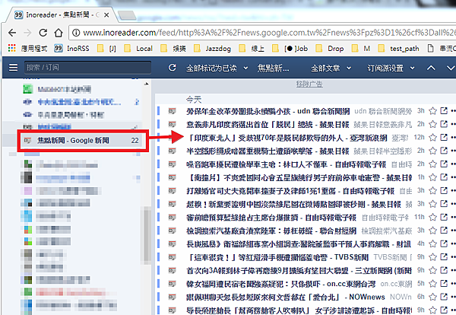The width and height of the screenshot is (456, 315).
Task: Reload the page in Chrome
Action: point(43,33)
